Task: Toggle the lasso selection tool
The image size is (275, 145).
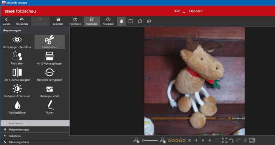Action: click(149, 21)
